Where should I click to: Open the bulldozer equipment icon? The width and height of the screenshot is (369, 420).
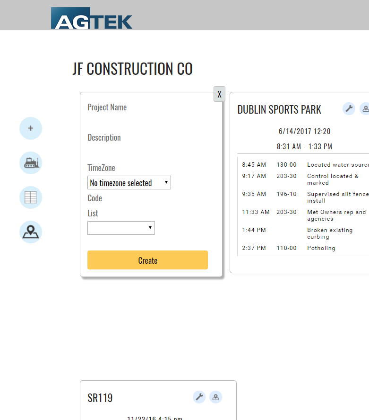point(31,163)
